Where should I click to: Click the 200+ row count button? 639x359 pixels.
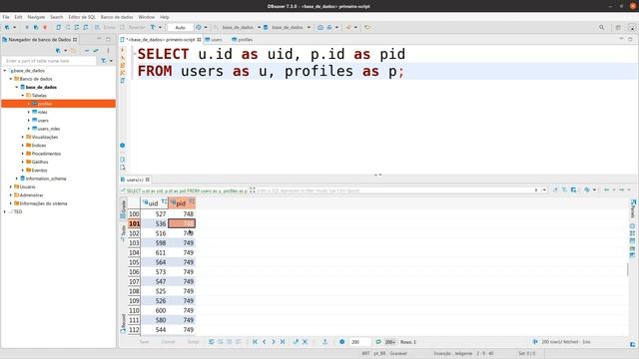click(x=390, y=342)
